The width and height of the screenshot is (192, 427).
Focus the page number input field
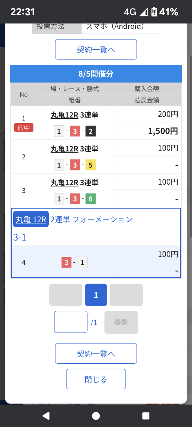click(x=71, y=322)
